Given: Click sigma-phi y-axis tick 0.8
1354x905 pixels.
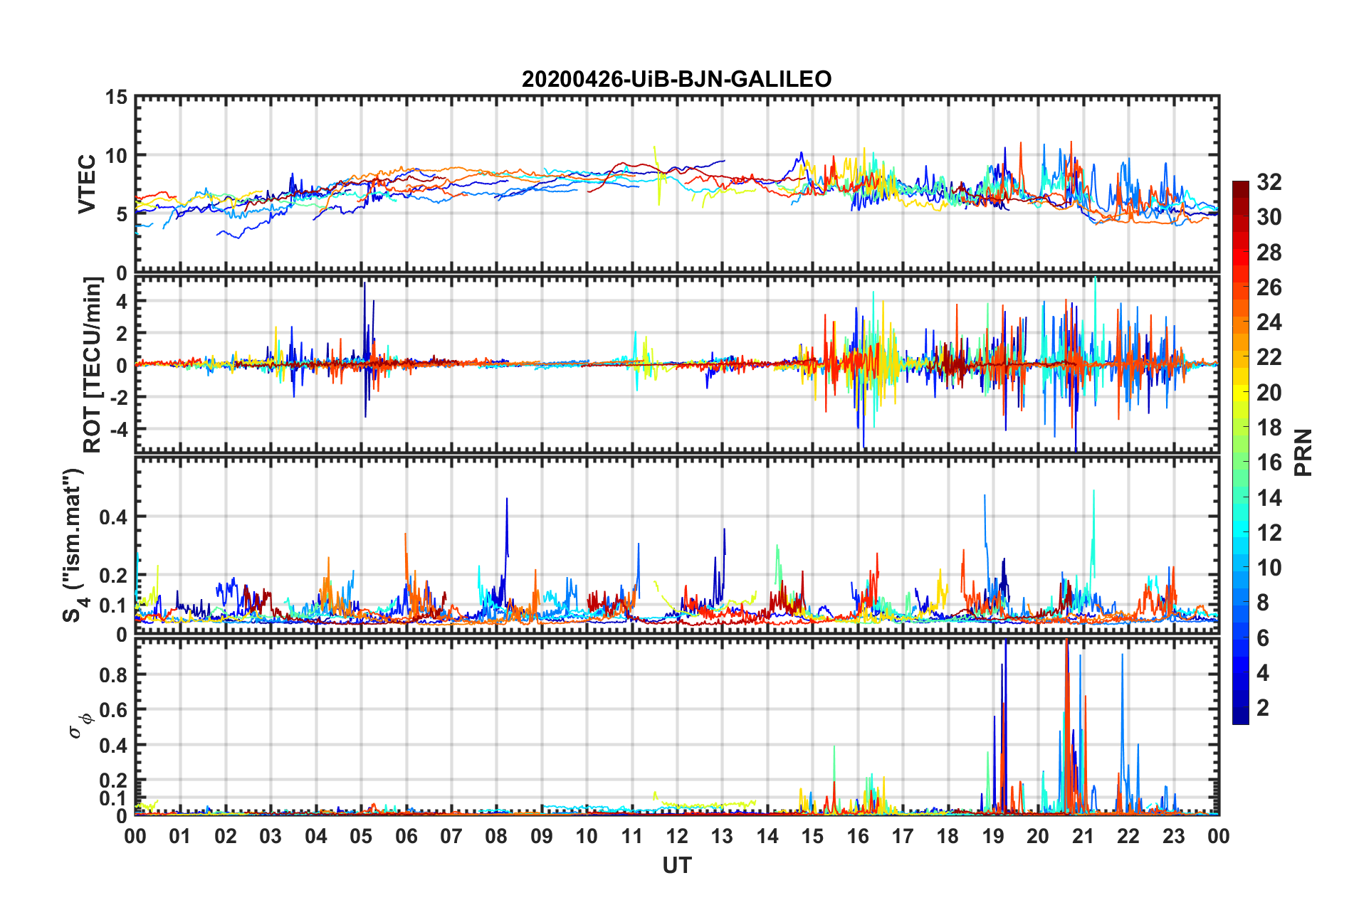Looking at the screenshot, I should click(113, 674).
